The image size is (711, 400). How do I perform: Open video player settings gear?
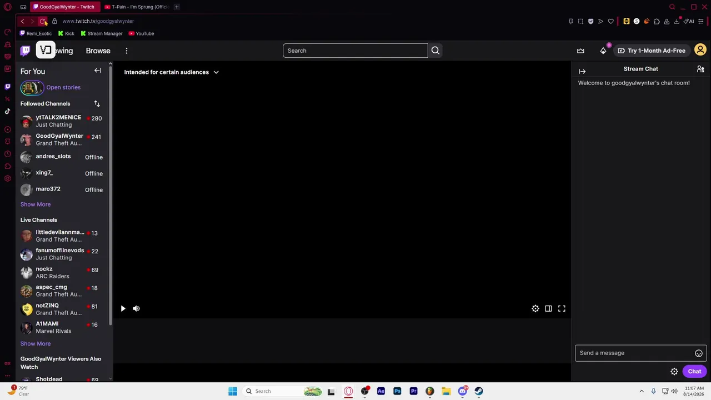[535, 309]
